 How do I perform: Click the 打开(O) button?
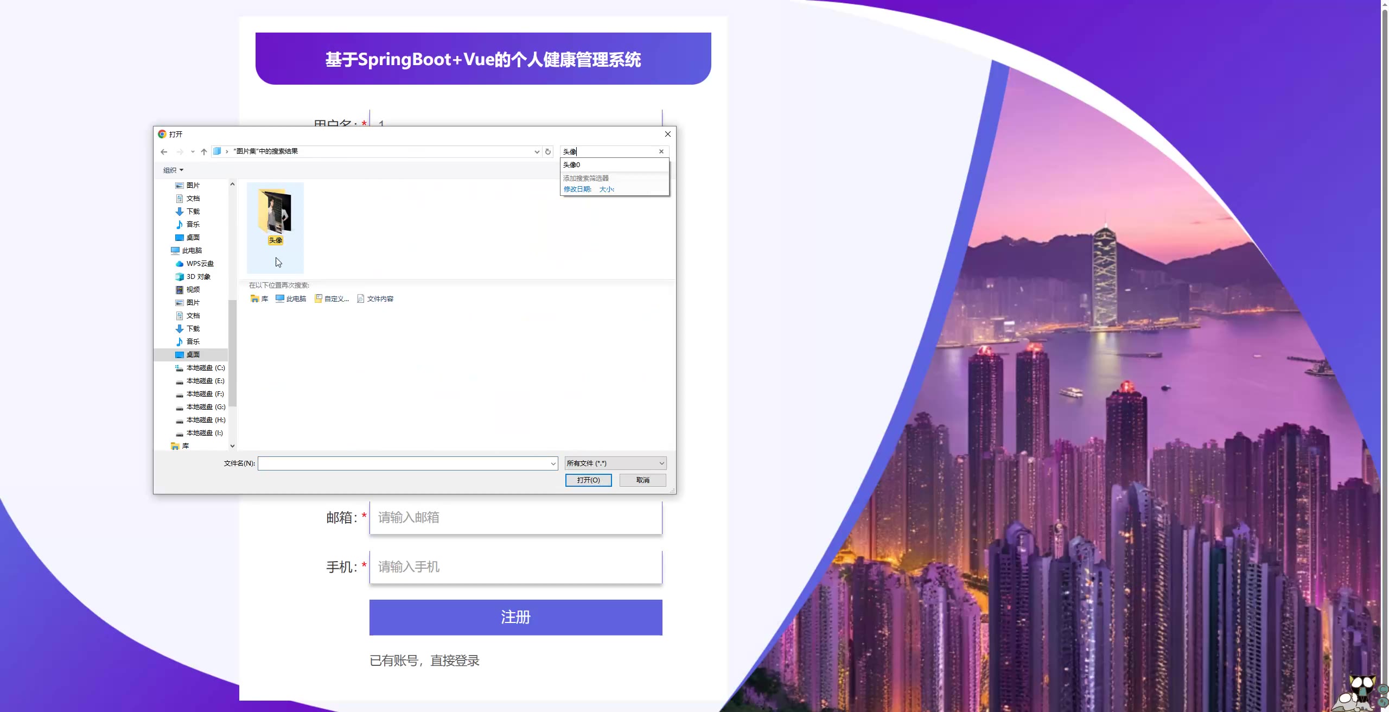click(x=588, y=480)
